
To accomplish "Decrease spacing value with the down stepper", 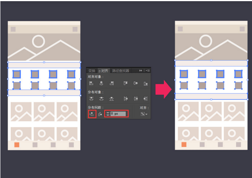I will [x=108, y=115].
